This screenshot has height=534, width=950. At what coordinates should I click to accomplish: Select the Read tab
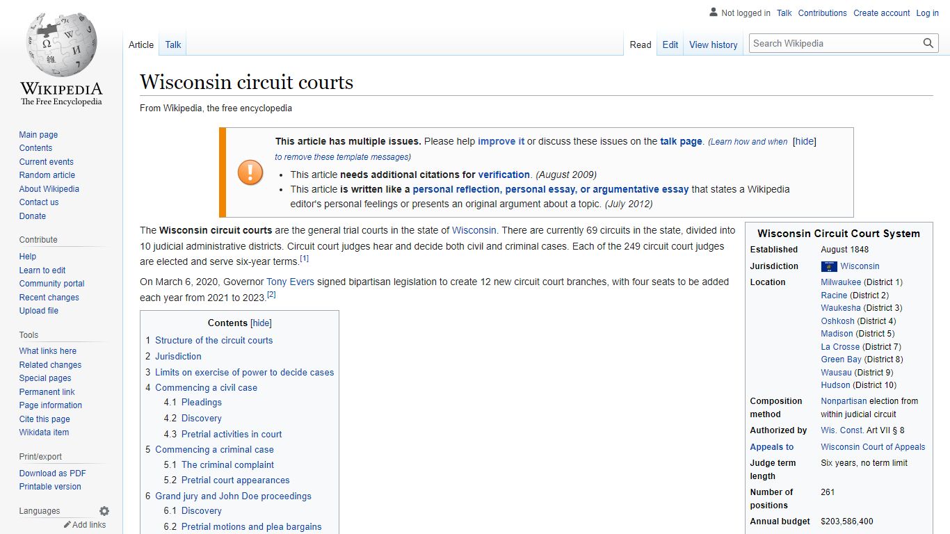[641, 44]
